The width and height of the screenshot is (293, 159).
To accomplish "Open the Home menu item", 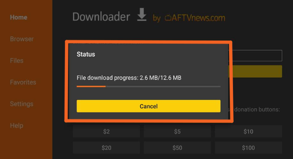I will click(19, 17).
